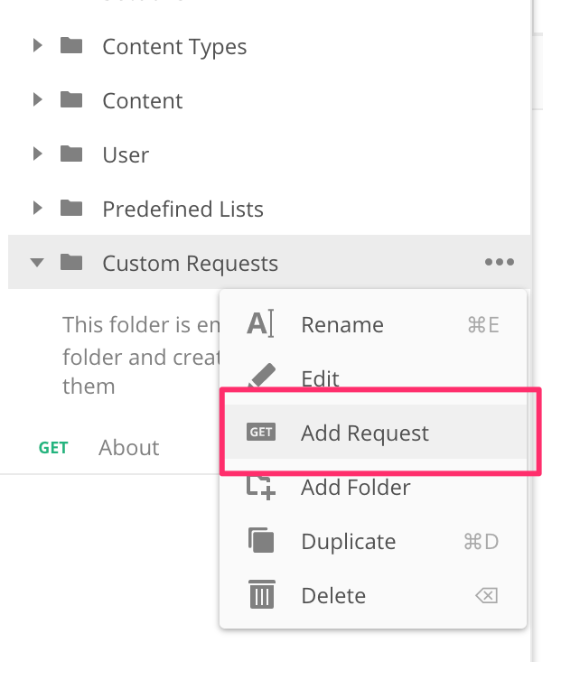580x699 pixels.
Task: Select Rename in the context menu
Action: (x=342, y=324)
